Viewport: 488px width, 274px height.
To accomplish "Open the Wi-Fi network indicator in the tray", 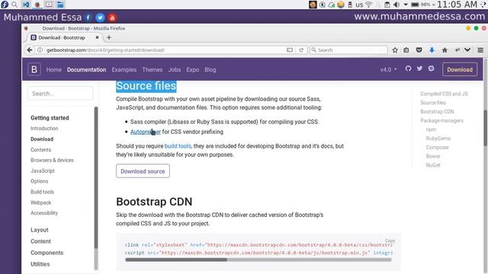I will (369, 5).
